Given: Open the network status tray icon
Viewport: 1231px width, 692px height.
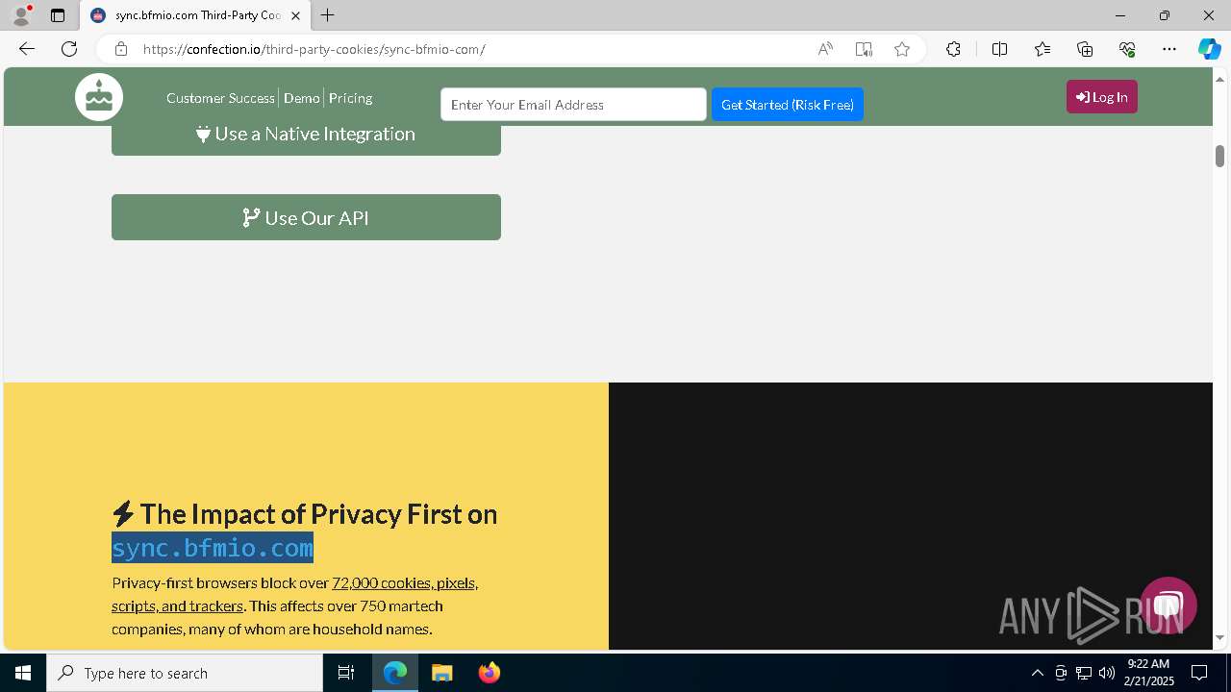Looking at the screenshot, I should [x=1084, y=673].
